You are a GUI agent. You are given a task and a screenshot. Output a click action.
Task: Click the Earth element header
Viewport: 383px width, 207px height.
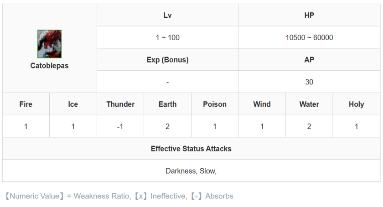(x=167, y=104)
